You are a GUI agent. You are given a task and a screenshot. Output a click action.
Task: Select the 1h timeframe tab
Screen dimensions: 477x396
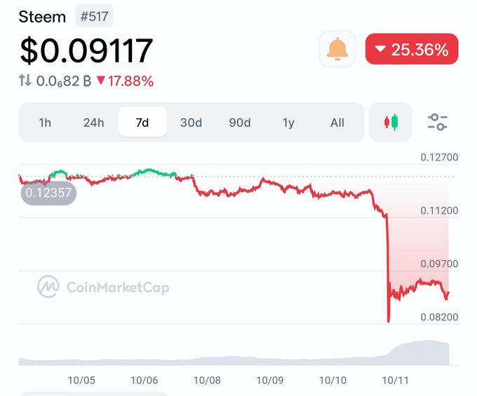point(45,123)
